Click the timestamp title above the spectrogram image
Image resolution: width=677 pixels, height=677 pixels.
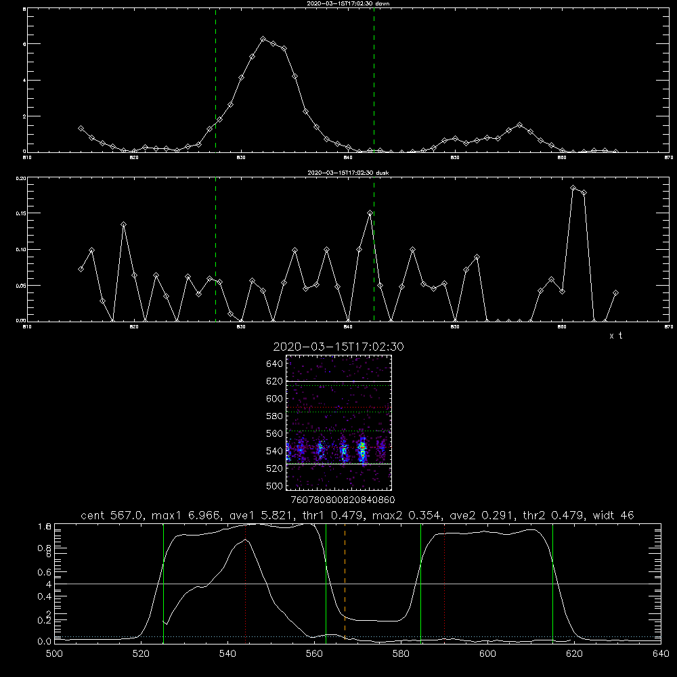point(338,347)
